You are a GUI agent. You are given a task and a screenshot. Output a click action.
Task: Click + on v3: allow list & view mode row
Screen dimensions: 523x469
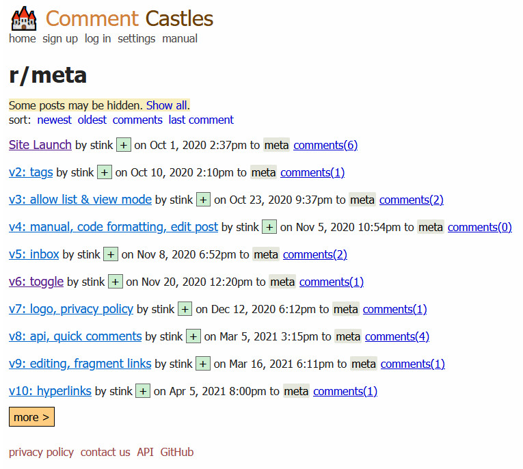click(x=203, y=200)
